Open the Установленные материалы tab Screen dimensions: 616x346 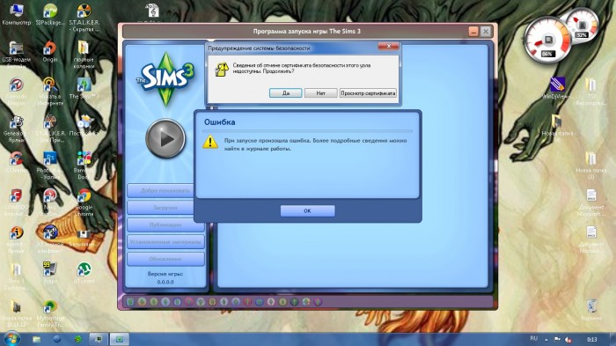tap(165, 242)
